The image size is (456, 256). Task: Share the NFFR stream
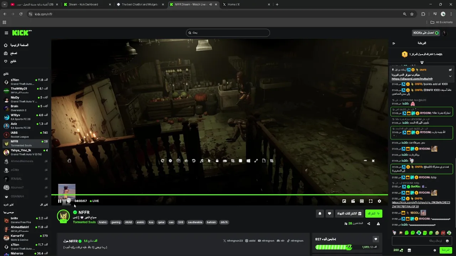point(369,224)
